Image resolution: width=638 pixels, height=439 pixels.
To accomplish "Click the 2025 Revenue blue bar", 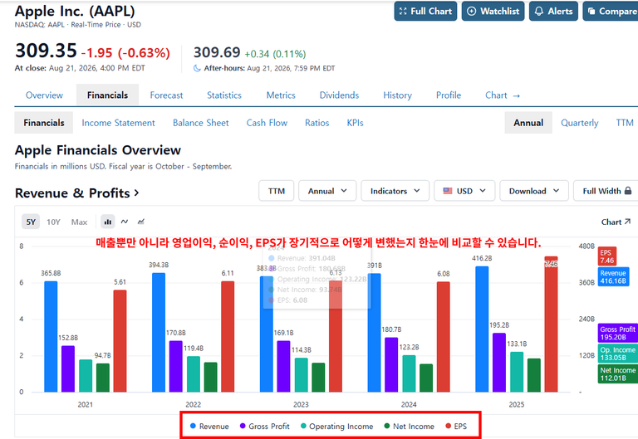I will tap(482, 329).
